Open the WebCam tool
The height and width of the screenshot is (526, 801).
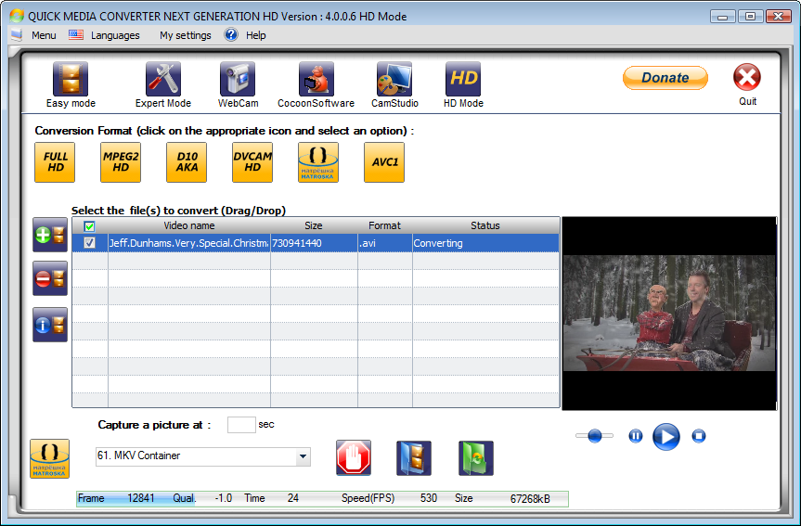pyautogui.click(x=238, y=79)
